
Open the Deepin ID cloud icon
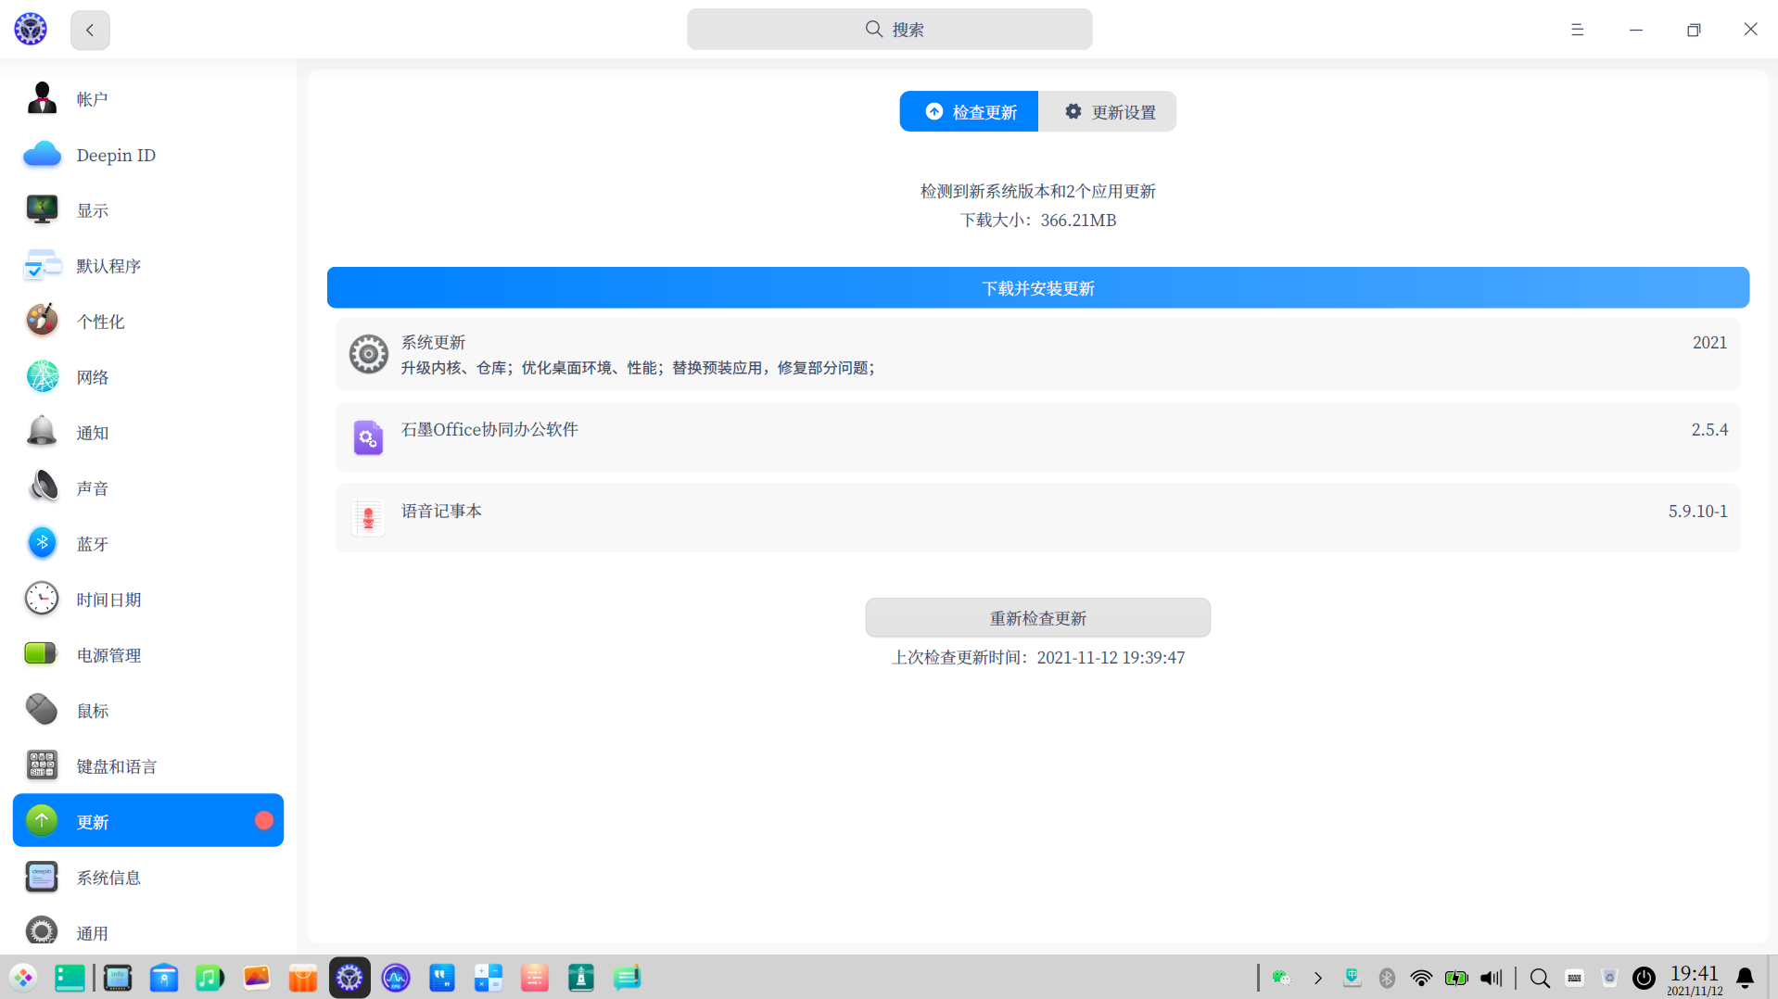pos(42,154)
